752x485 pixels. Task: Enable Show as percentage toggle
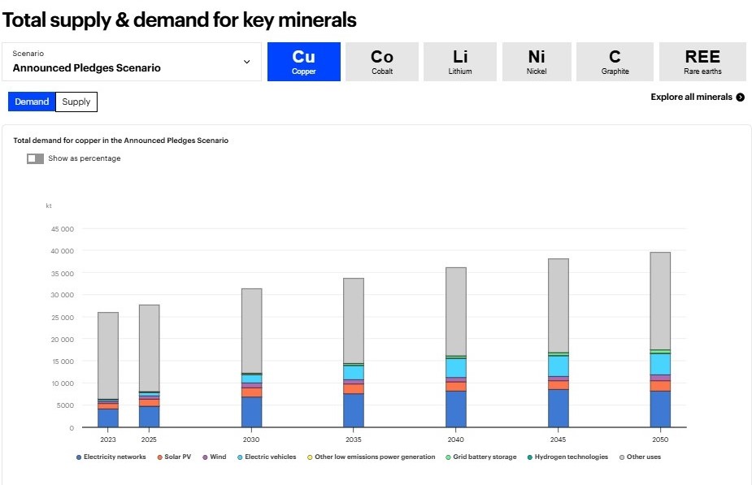(35, 158)
